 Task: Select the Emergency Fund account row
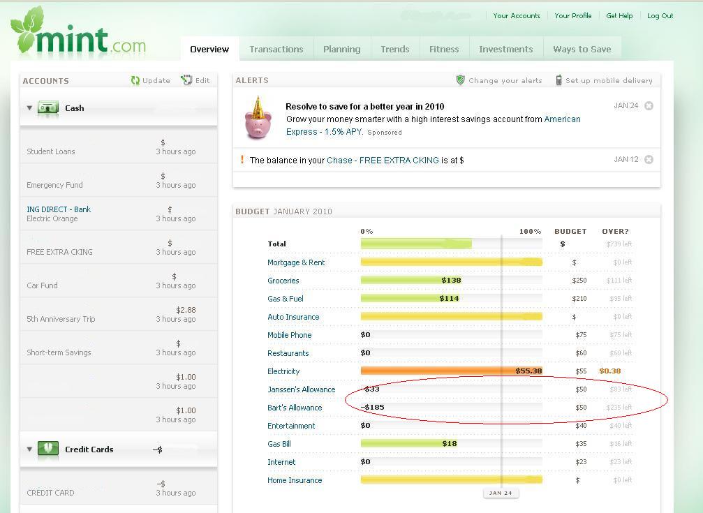[x=119, y=181]
